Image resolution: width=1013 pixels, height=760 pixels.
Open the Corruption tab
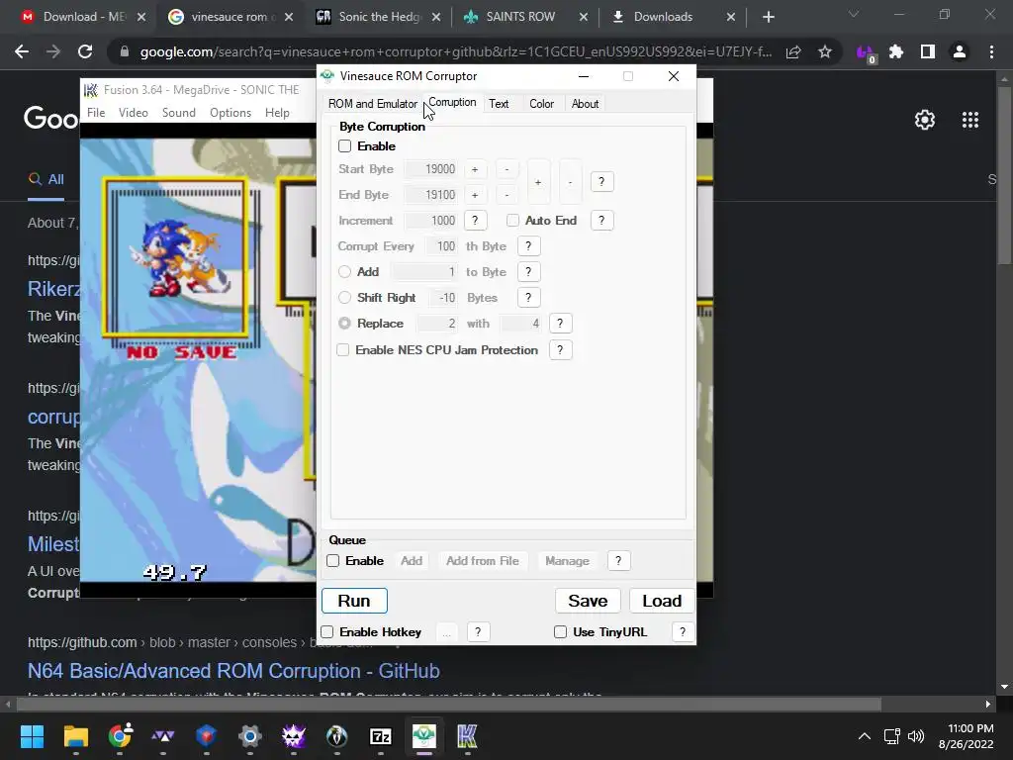click(x=452, y=102)
